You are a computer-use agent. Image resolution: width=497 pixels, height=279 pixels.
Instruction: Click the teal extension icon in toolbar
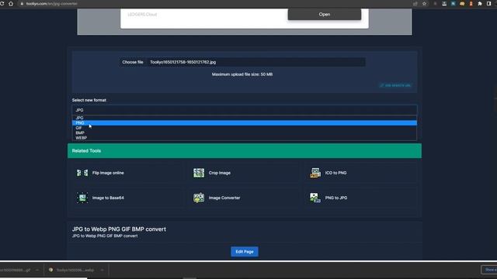453,4
